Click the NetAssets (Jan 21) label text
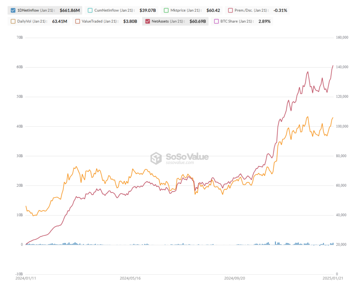 pos(168,21)
